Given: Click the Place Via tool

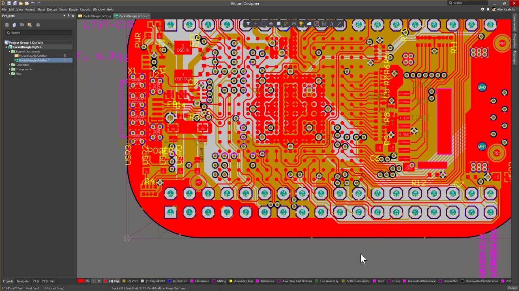Looking at the screenshot, I should [x=301, y=24].
